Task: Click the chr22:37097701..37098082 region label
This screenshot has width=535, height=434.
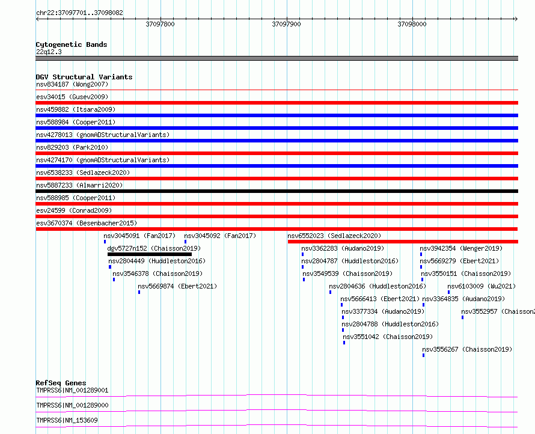Action: click(x=79, y=13)
